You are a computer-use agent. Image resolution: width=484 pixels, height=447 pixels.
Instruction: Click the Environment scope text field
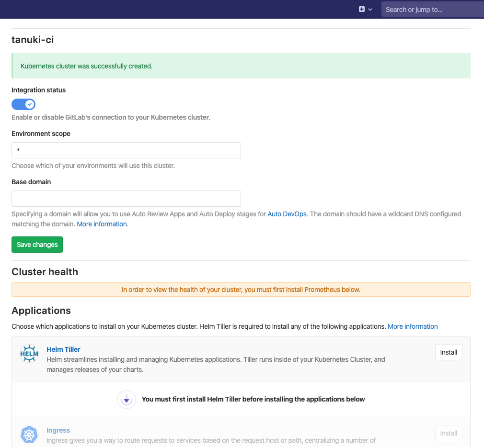tap(126, 150)
